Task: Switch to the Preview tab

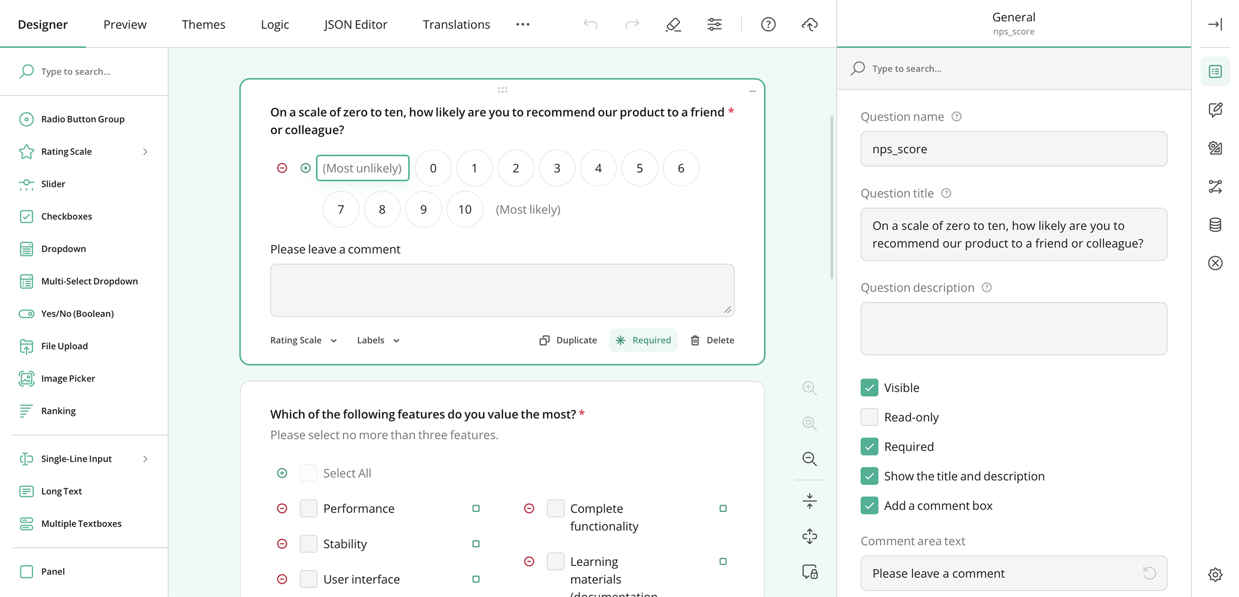Action: 125,24
